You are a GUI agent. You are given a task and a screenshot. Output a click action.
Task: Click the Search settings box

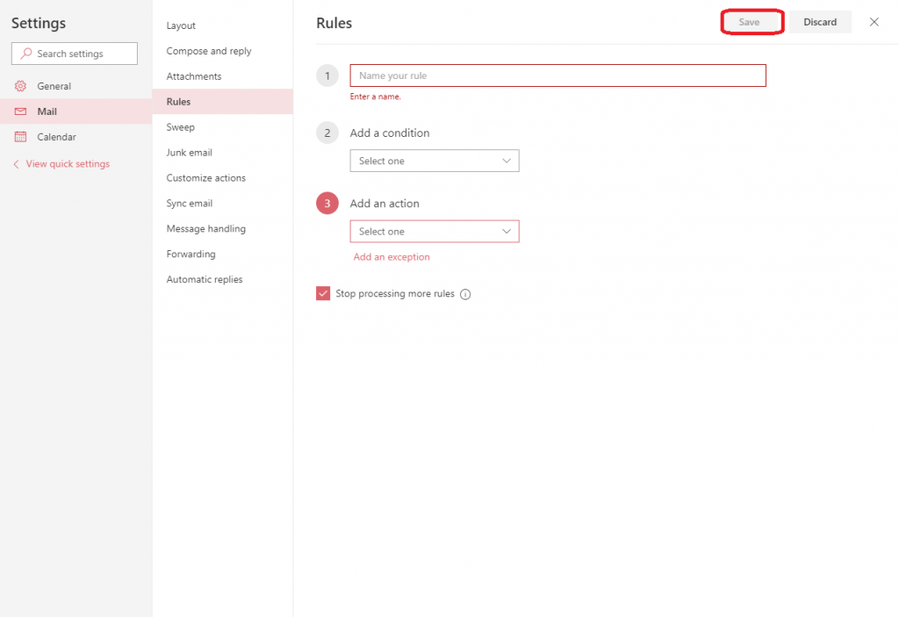click(x=75, y=54)
